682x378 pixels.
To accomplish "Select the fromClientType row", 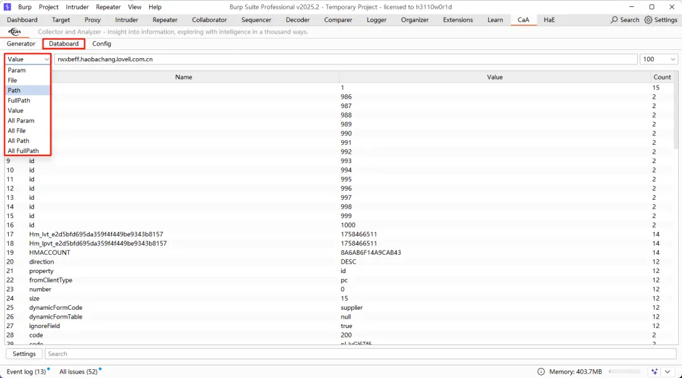I will tap(339, 280).
